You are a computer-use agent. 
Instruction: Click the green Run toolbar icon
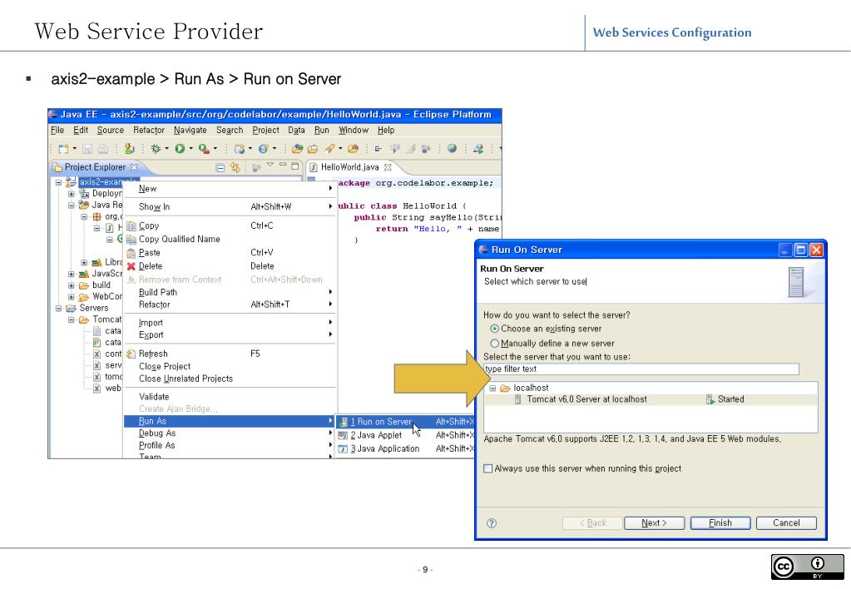(179, 149)
